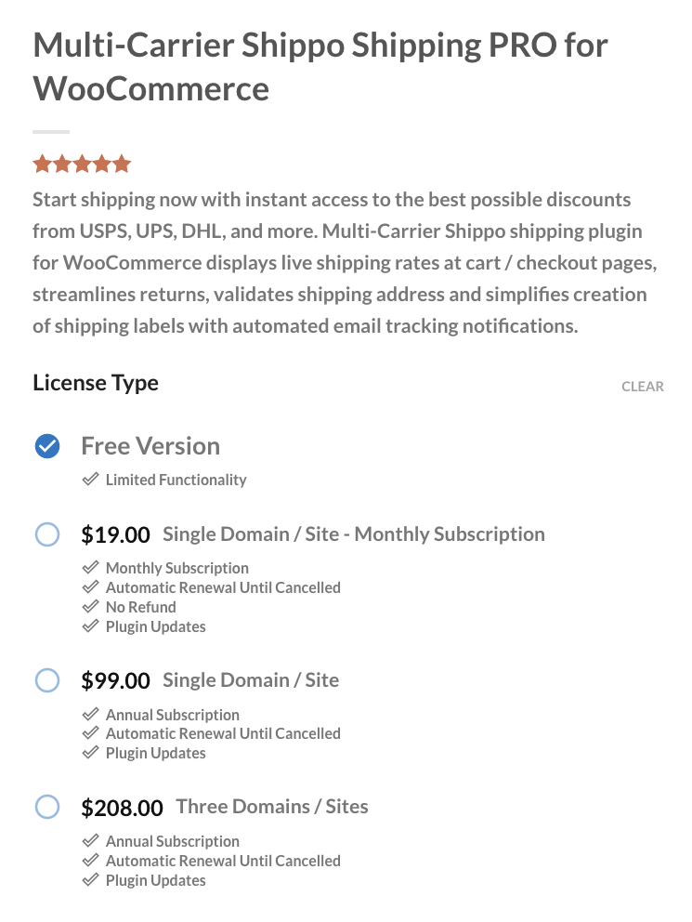Choose the $19.00 monthly subscription radio button
692x922 pixels.
47,534
